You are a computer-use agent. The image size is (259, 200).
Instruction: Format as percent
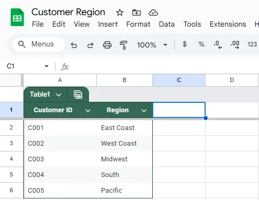[x=201, y=44]
